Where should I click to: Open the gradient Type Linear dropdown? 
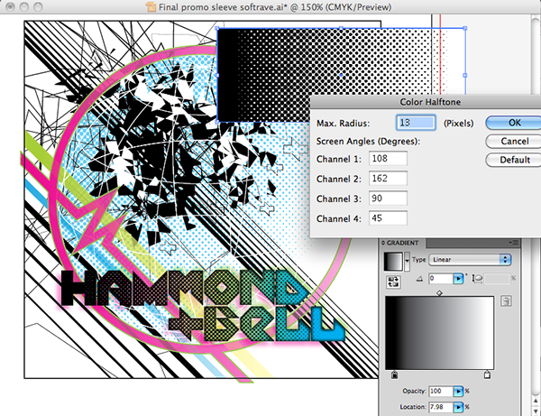click(470, 260)
